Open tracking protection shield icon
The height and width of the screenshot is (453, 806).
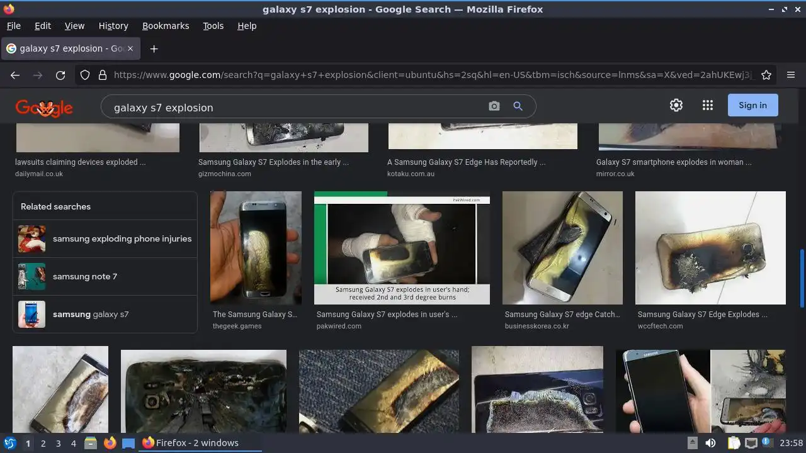pyautogui.click(x=85, y=75)
